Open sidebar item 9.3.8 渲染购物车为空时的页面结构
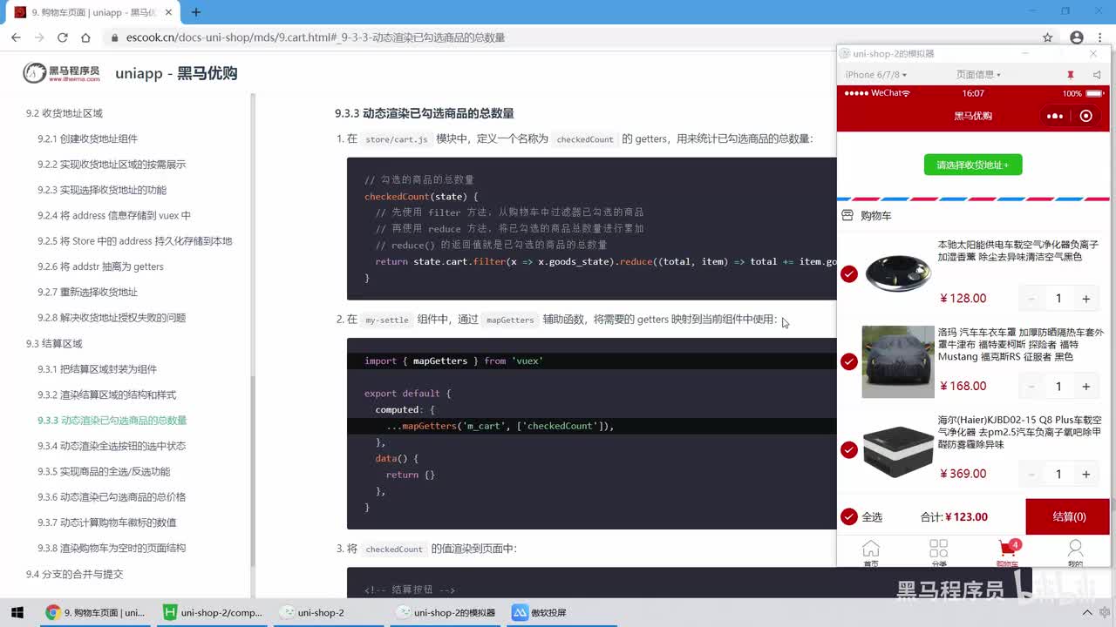 tap(112, 548)
